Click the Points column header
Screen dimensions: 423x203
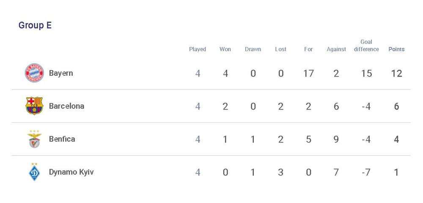[397, 49]
